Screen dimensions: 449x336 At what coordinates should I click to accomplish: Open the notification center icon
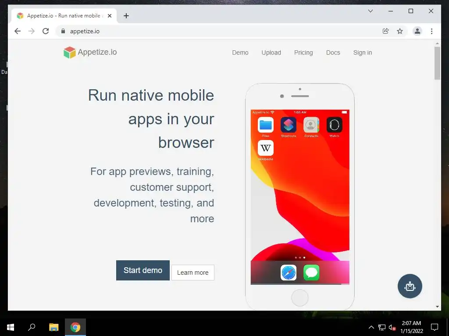point(435,327)
